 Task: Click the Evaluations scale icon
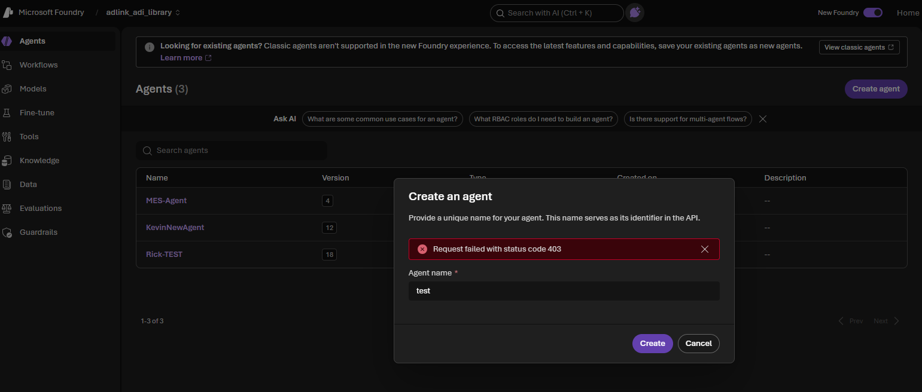pos(7,209)
